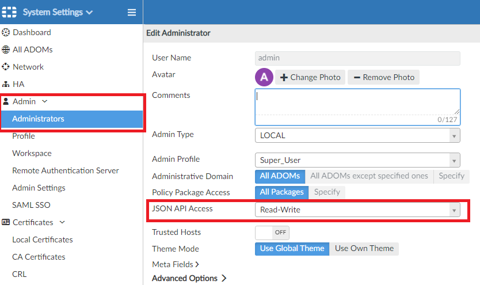Click the Network icon in sidebar
The height and width of the screenshot is (285, 480).
point(6,67)
